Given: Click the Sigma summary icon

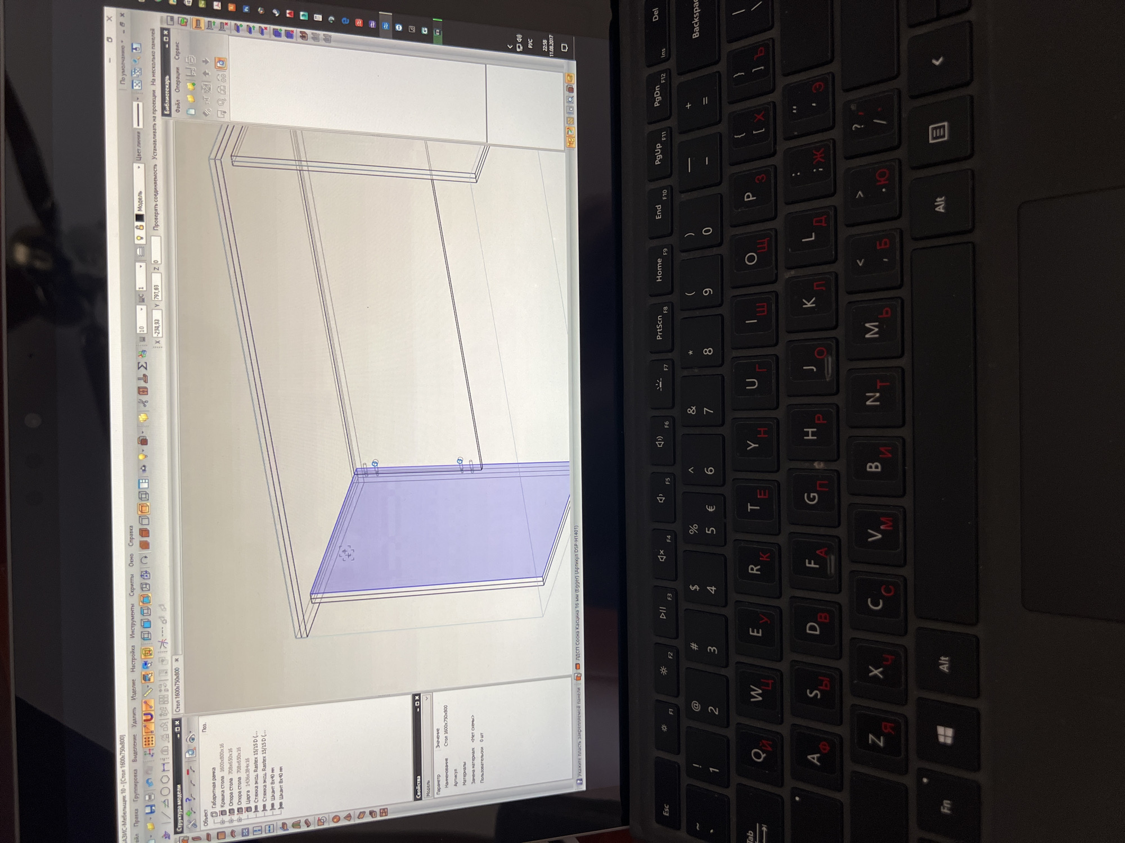Looking at the screenshot, I should point(142,366).
